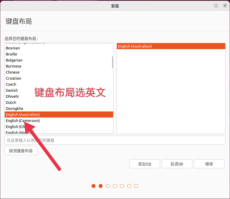The image size is (230, 199).
Task: Select the Bulgarian layout entry
Action: pyautogui.click(x=14, y=60)
